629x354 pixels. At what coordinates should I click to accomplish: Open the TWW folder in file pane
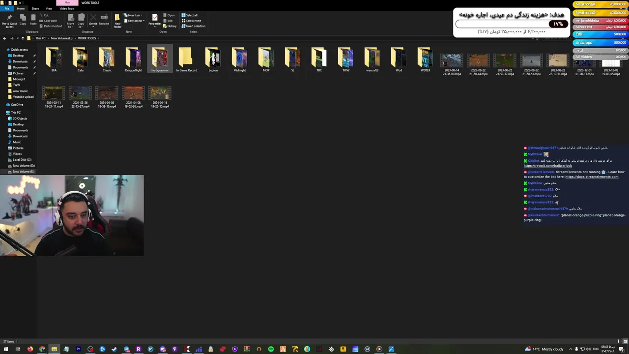point(345,60)
